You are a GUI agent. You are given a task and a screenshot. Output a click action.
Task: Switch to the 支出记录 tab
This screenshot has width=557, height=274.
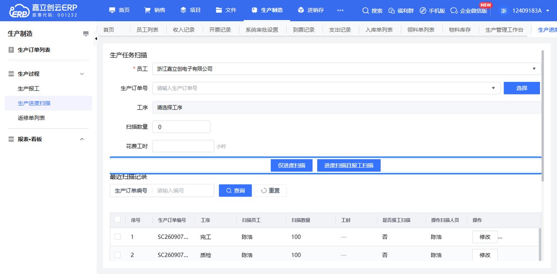tap(340, 30)
